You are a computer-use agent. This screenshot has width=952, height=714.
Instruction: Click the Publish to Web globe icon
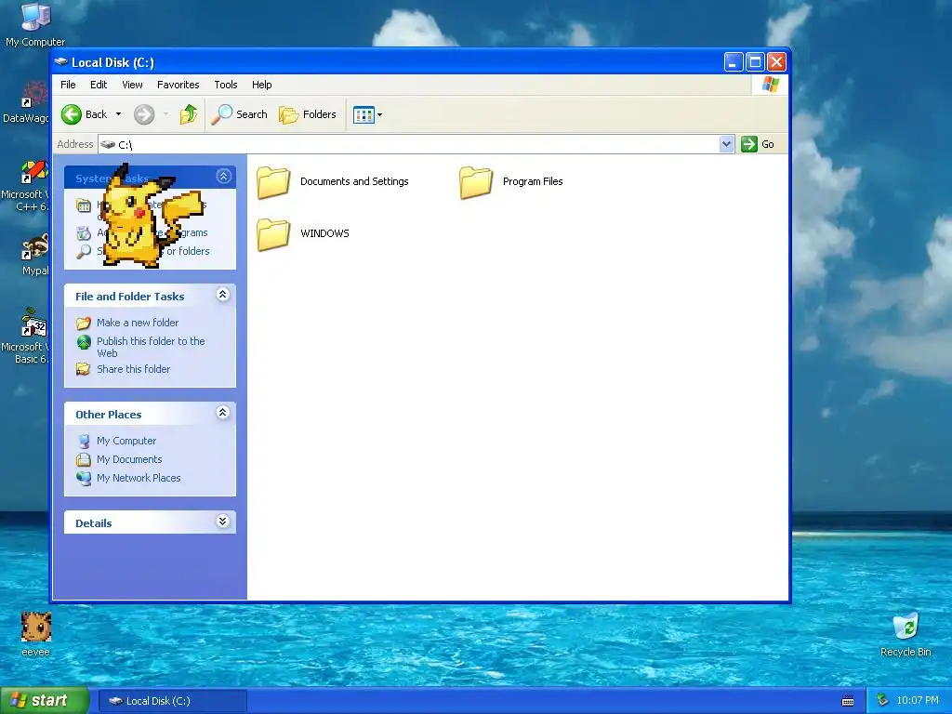[83, 342]
